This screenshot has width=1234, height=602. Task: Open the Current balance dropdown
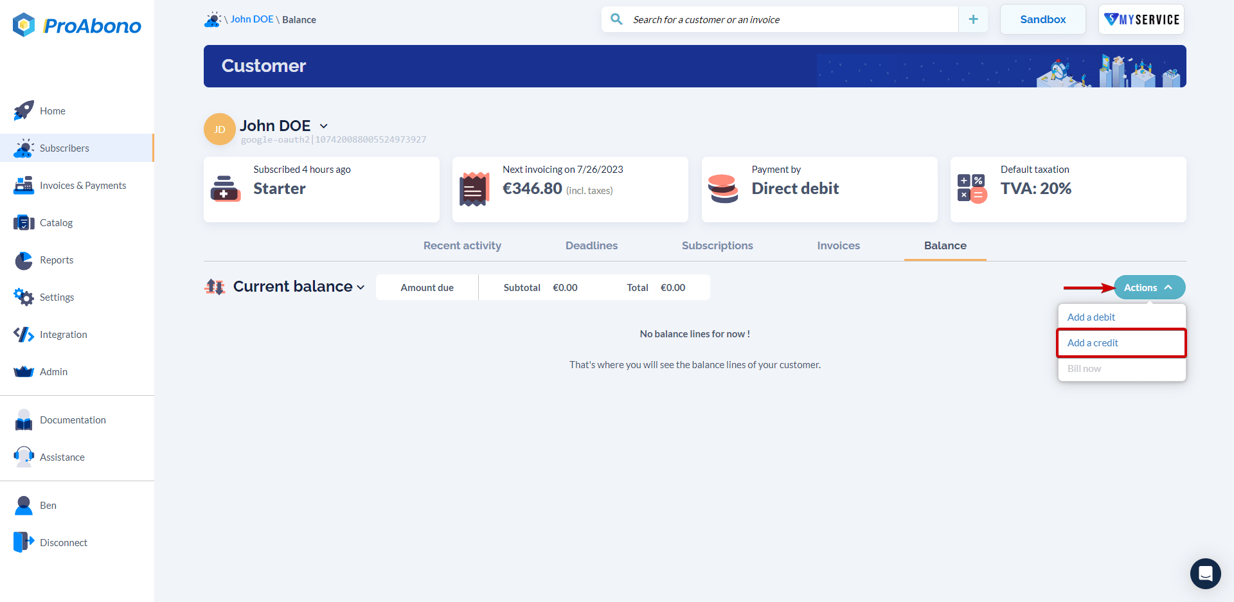pos(361,287)
